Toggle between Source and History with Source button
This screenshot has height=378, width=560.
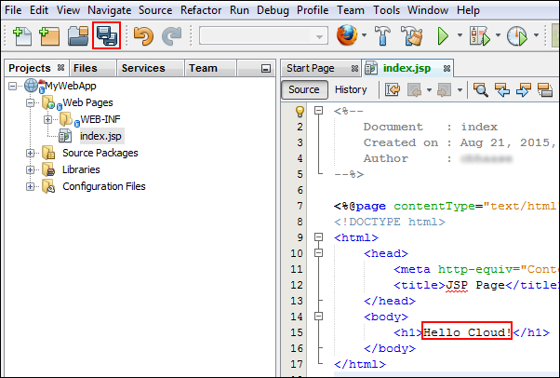(303, 90)
